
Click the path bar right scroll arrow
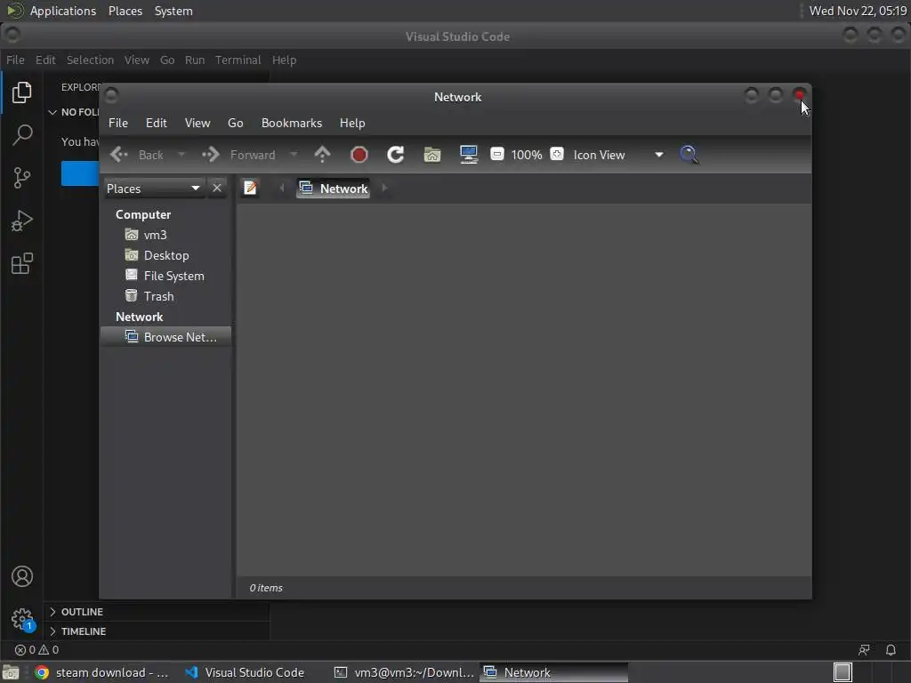(384, 189)
